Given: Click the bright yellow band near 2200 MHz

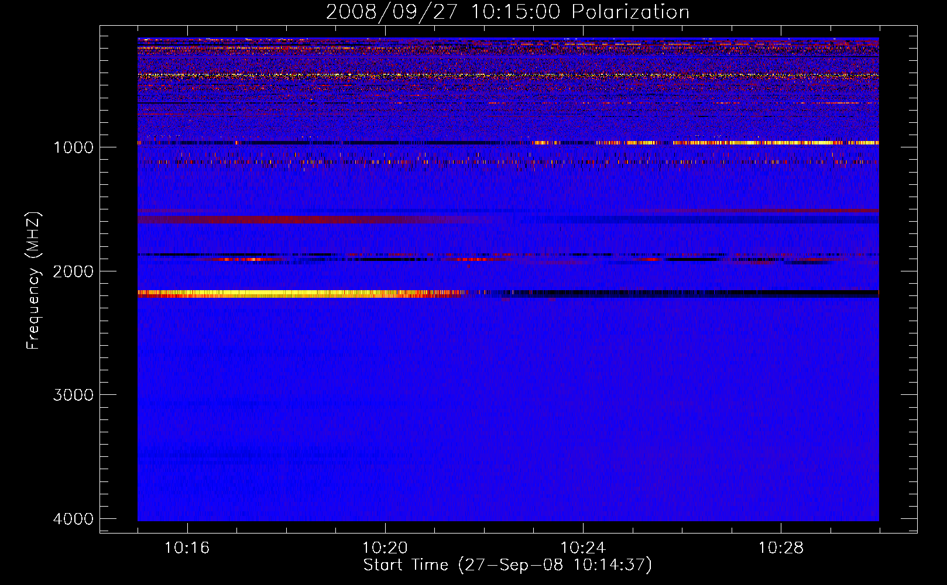Looking at the screenshot, I should click(x=301, y=294).
